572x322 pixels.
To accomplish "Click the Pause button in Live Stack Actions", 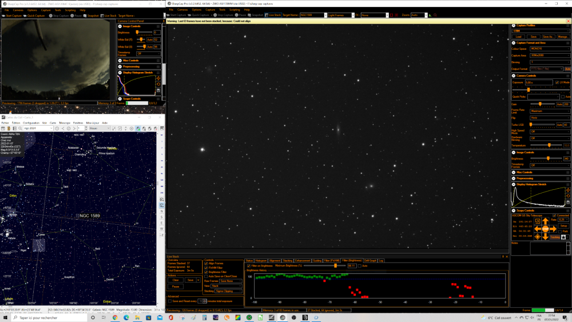I will pyautogui.click(x=176, y=287).
